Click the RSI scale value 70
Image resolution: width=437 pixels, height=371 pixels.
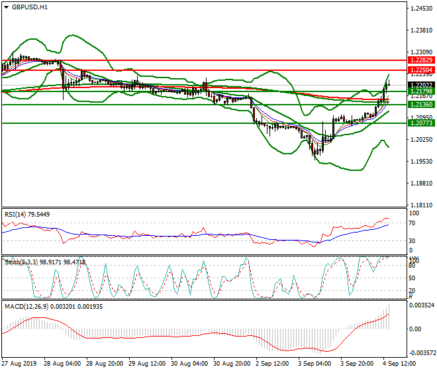(x=412, y=223)
